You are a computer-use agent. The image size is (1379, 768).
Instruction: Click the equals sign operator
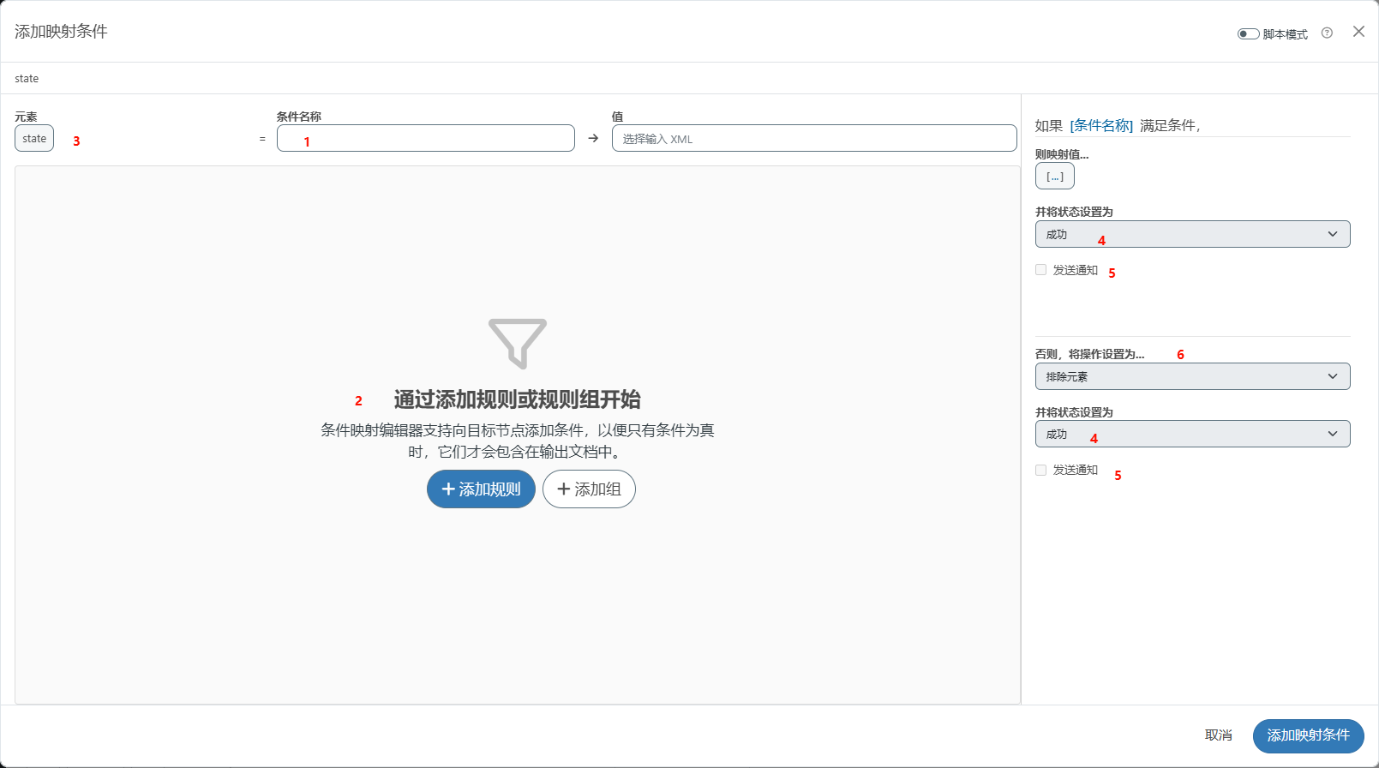[x=262, y=139]
